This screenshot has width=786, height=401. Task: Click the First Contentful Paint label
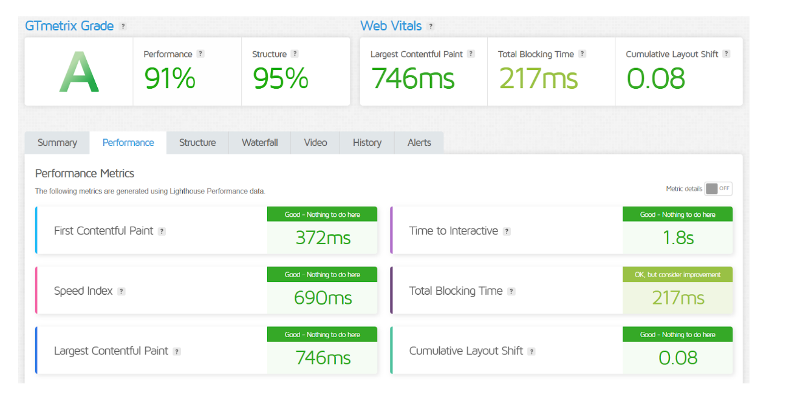(104, 231)
